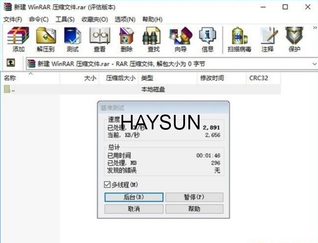This screenshot has height=243, width=318.
Task: Maximize the WinRAR window
Action: (x=285, y=7)
